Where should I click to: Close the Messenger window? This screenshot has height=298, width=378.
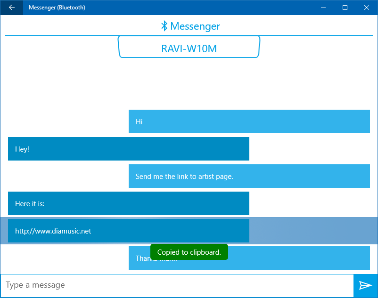[366, 8]
